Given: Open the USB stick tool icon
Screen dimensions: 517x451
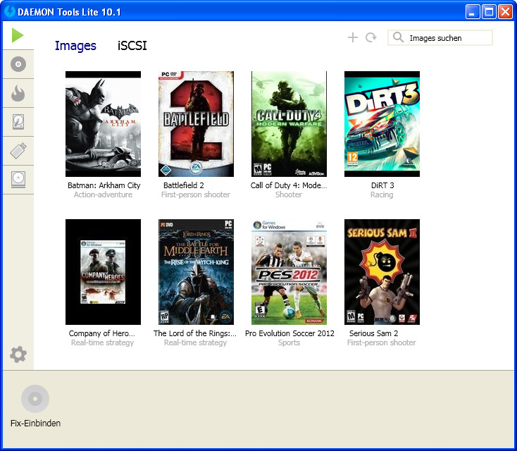Looking at the screenshot, I should coord(18,151).
